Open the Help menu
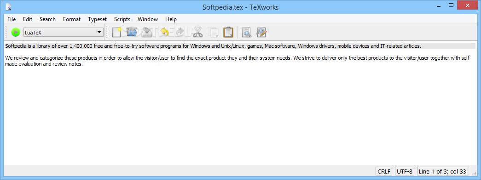Viewport: 481px width, 180px height. (x=171, y=19)
